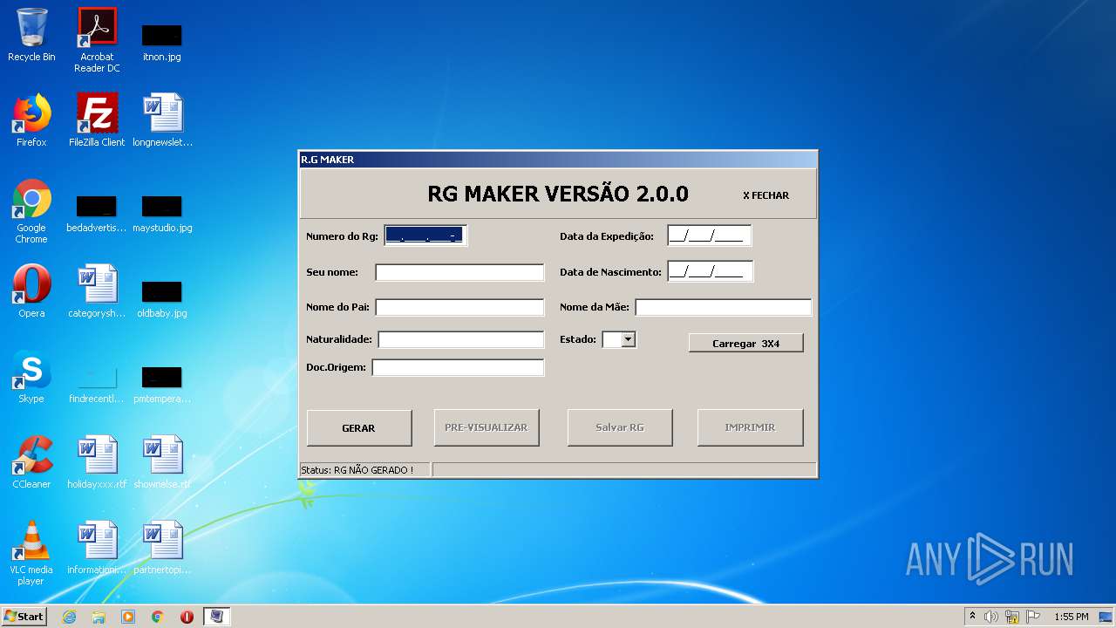Viewport: 1116px width, 628px height.
Task: Click the R.G MAKER title bar
Action: point(558,160)
